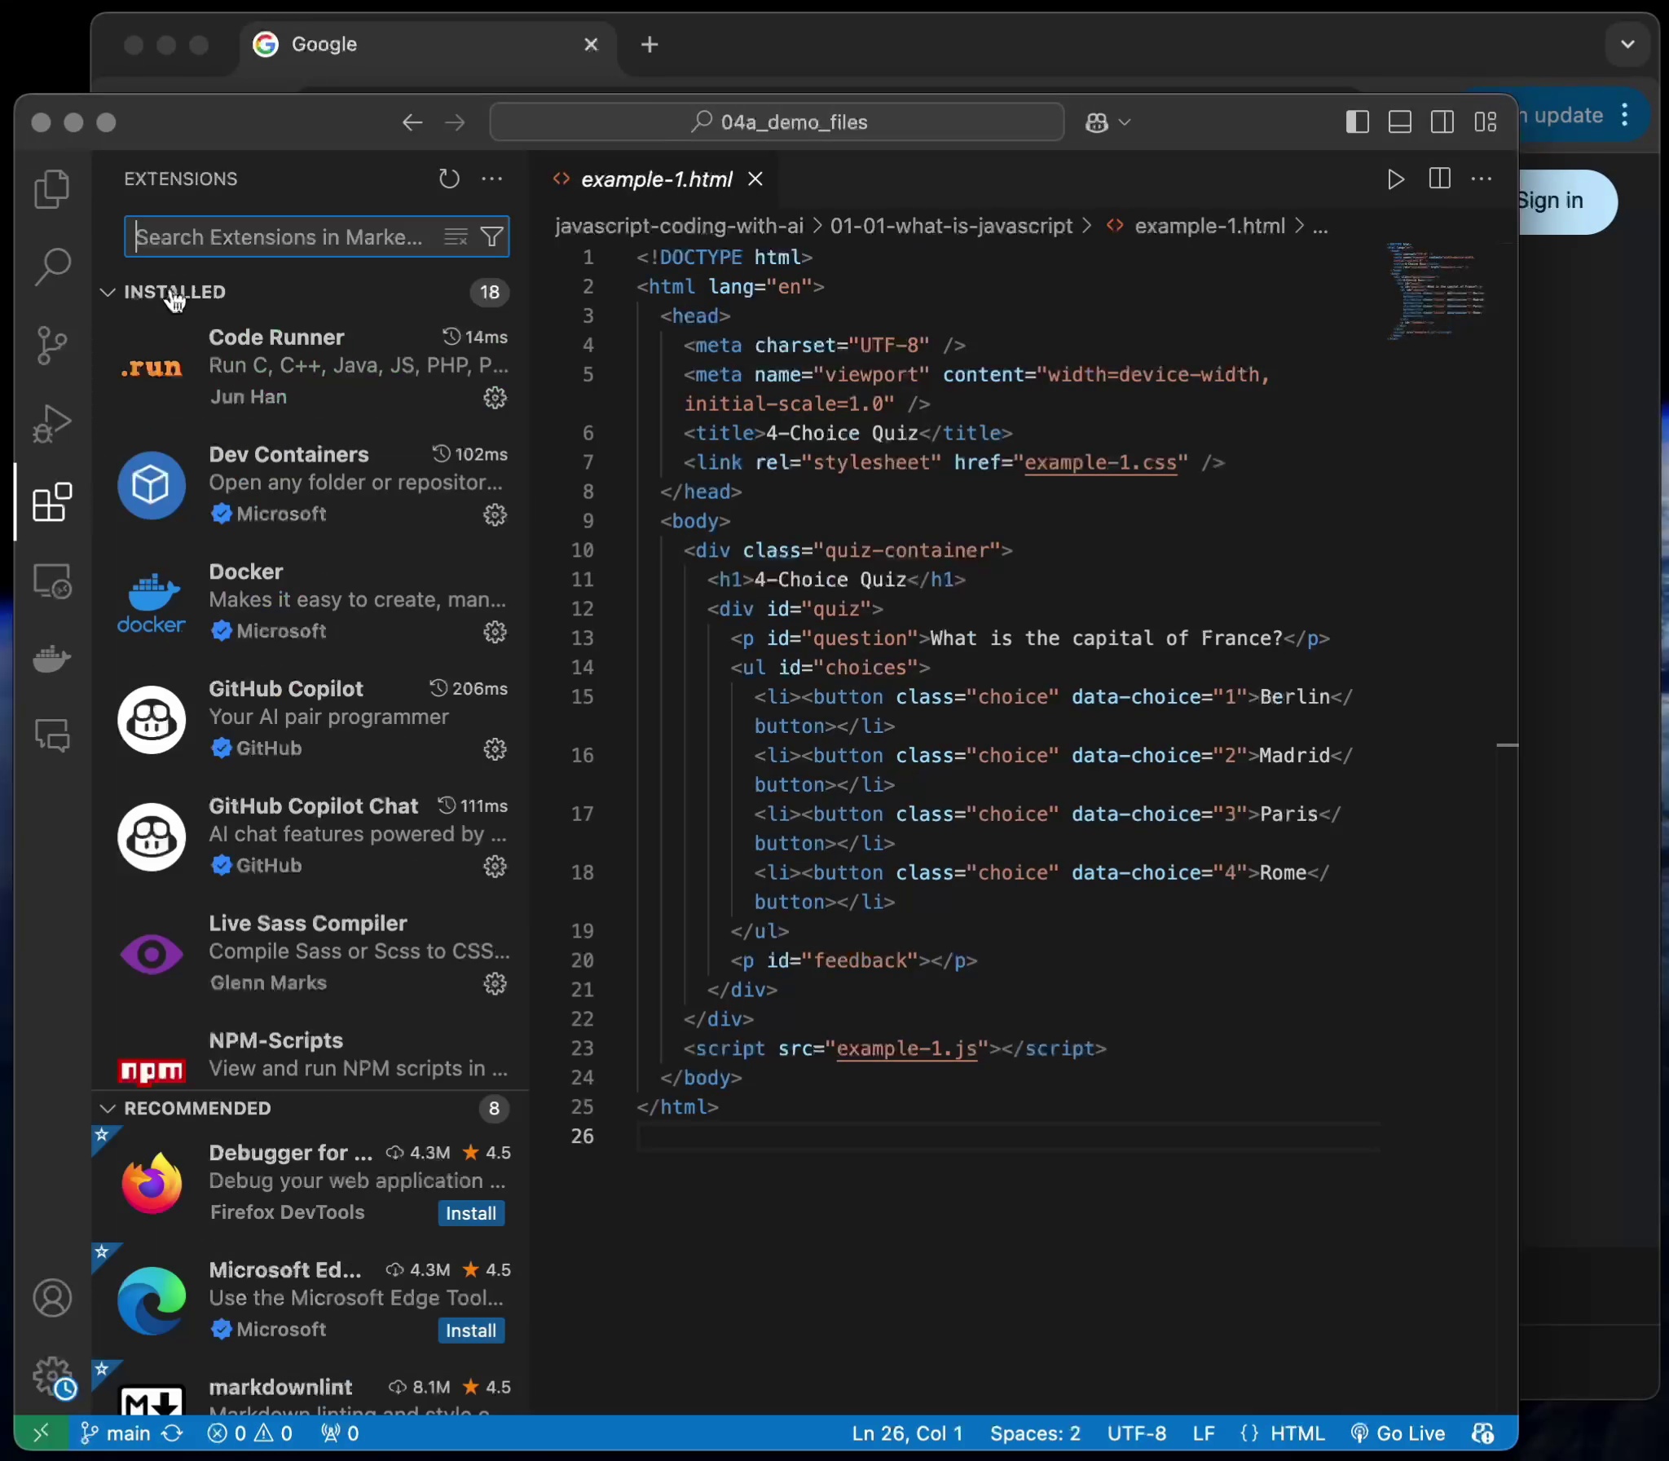Show errors and warnings in status bar

(x=250, y=1433)
